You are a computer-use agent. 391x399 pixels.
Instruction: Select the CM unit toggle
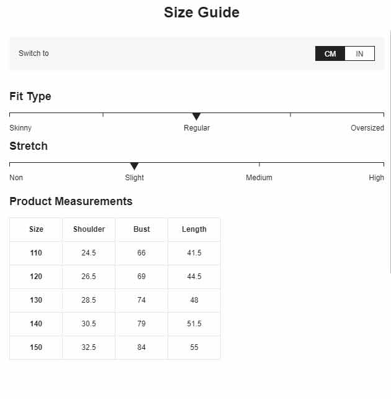330,53
